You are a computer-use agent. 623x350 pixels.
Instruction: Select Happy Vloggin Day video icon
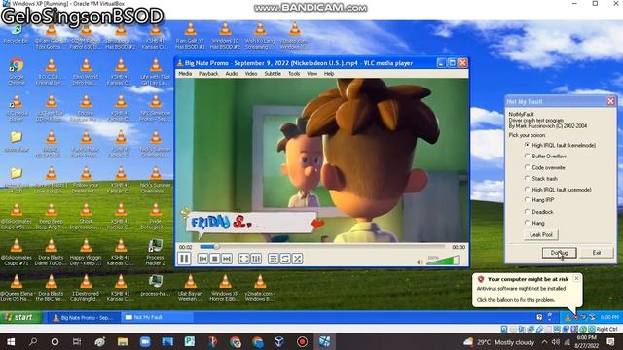click(x=86, y=253)
